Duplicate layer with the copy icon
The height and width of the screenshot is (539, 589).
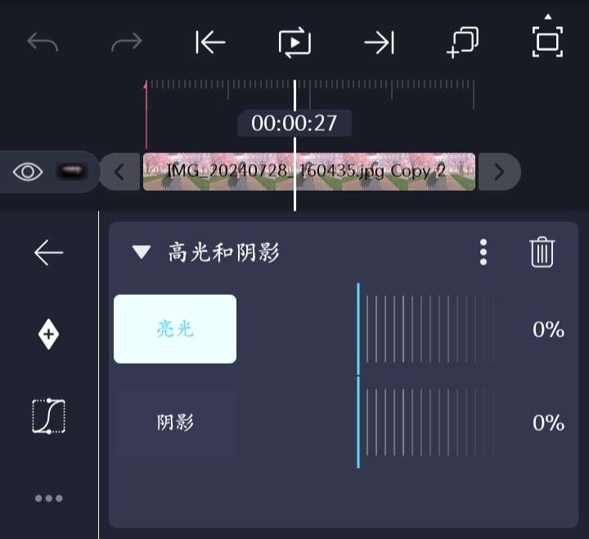click(463, 42)
